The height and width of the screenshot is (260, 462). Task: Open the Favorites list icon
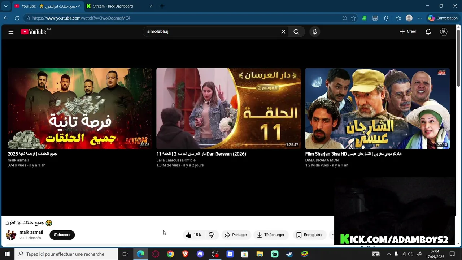click(x=398, y=18)
